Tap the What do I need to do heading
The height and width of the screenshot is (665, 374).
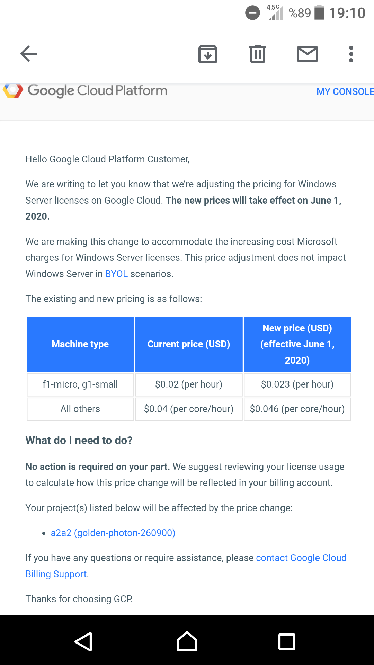pos(79,440)
